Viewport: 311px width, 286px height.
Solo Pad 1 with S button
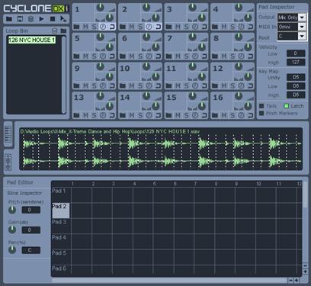[x=95, y=27]
